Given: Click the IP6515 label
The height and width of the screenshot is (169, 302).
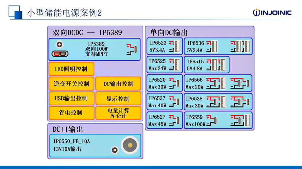Looking at the screenshot, I should [x=195, y=61].
